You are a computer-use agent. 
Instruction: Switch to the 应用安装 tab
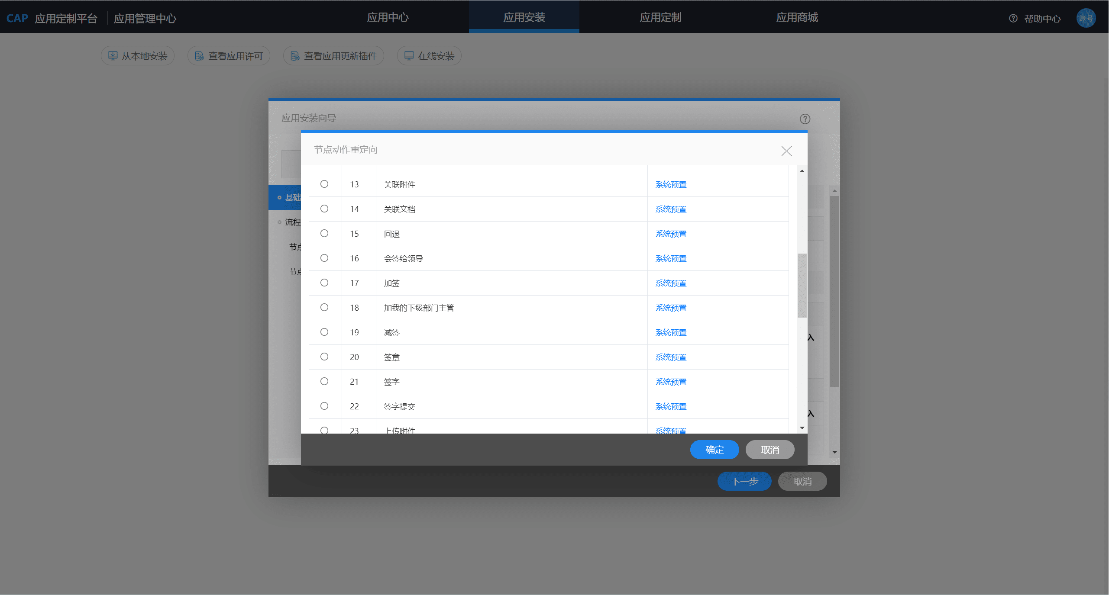point(524,17)
